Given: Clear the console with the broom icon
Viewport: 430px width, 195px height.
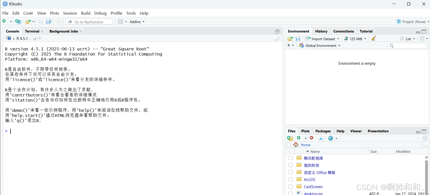Looking at the screenshot, I should tap(278, 38).
